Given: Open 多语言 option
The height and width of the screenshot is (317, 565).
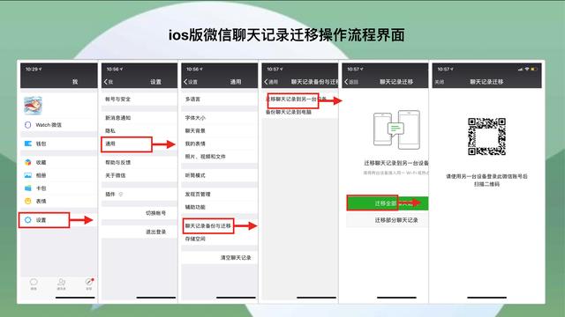Looking at the screenshot, I should pyautogui.click(x=220, y=99).
